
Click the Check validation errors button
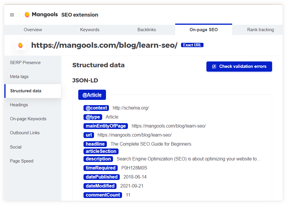pyautogui.click(x=239, y=66)
